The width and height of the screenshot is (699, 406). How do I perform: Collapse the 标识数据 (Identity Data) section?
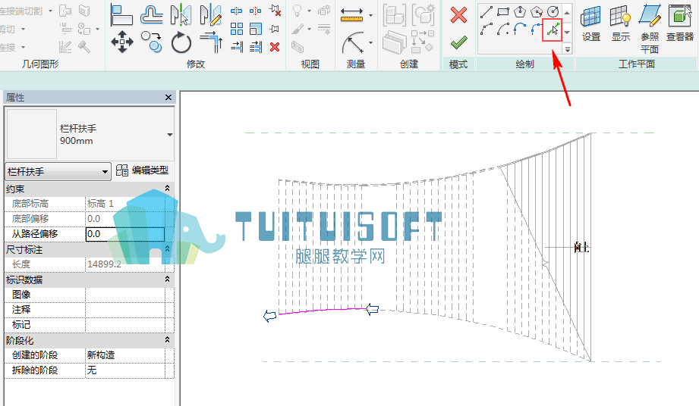167,280
